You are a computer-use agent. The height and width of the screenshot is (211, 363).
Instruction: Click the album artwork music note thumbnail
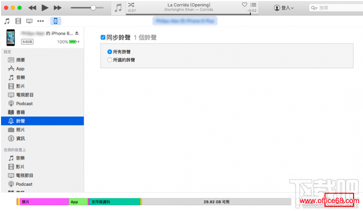click(x=118, y=8)
